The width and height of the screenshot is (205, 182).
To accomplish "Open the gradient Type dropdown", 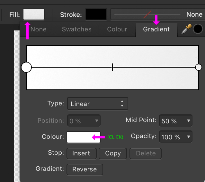I will [97, 104].
